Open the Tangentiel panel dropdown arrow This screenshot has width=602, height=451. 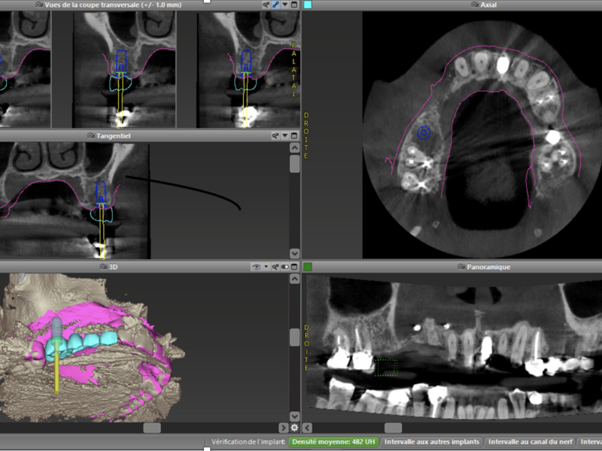[x=285, y=136]
